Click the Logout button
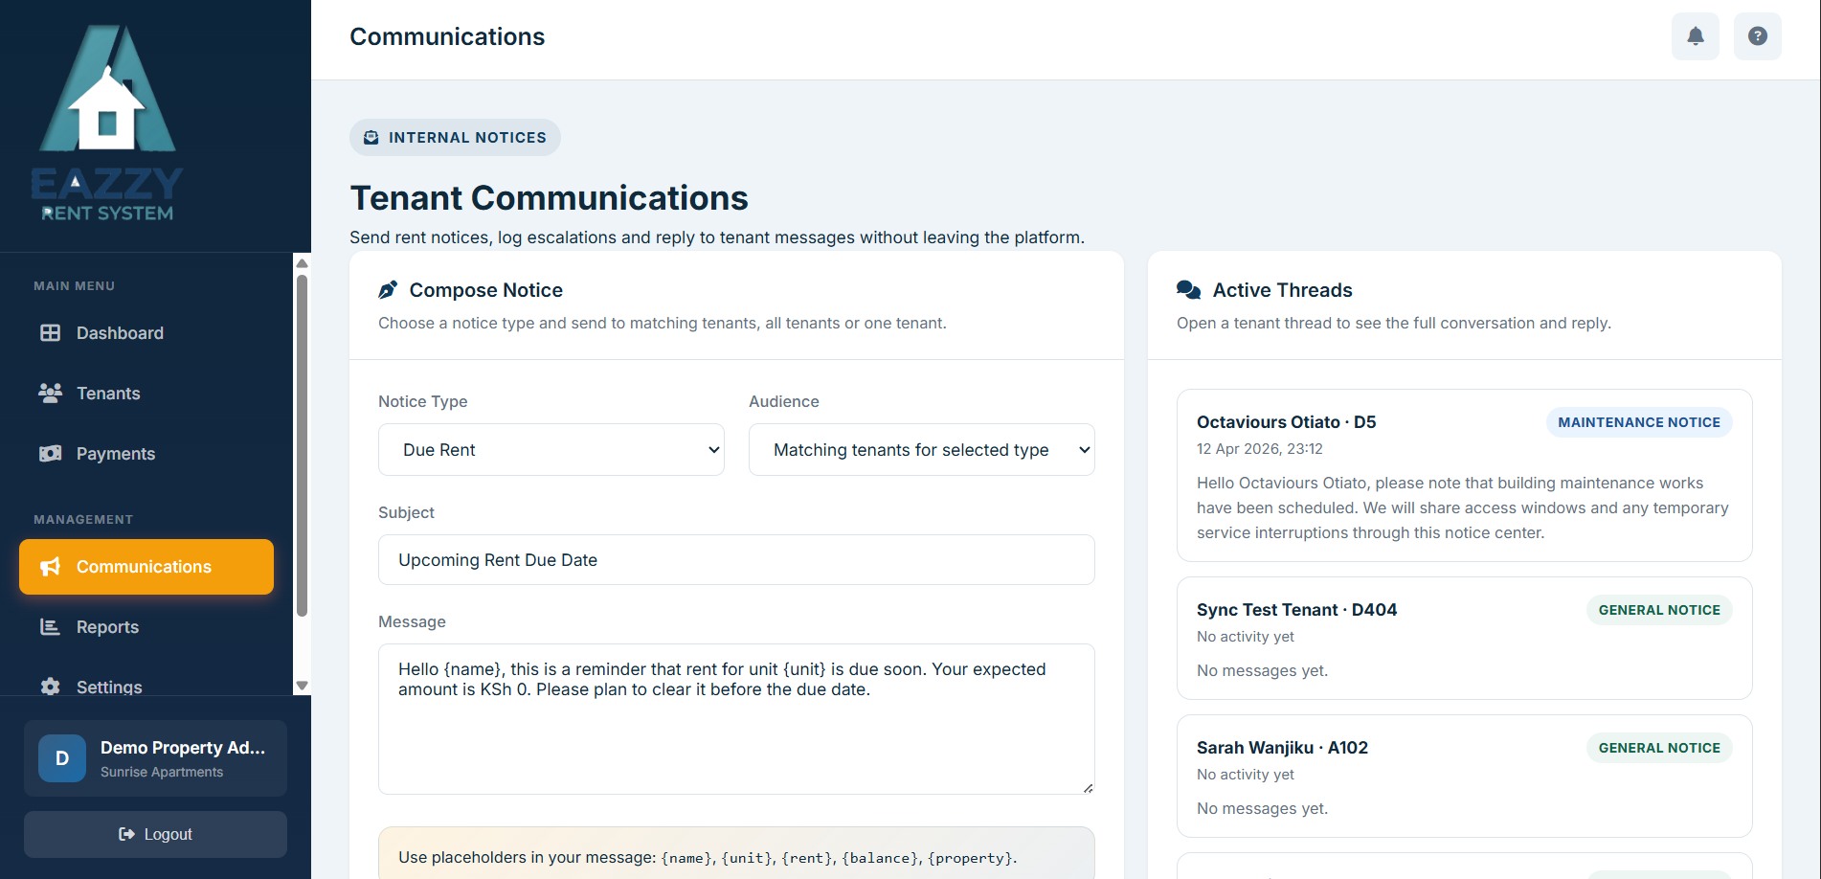Image resolution: width=1821 pixels, height=879 pixels. tap(155, 835)
